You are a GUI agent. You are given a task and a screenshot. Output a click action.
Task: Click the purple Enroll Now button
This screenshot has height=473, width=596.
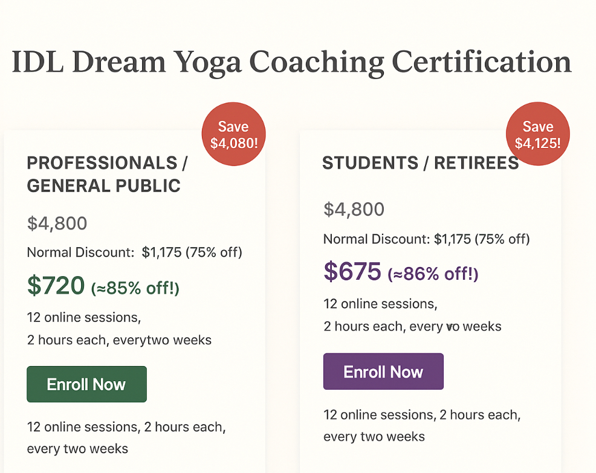pos(383,372)
